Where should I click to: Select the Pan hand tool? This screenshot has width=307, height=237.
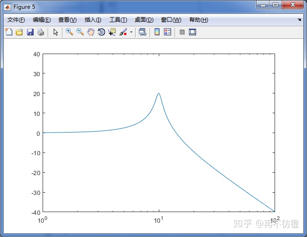coord(91,32)
